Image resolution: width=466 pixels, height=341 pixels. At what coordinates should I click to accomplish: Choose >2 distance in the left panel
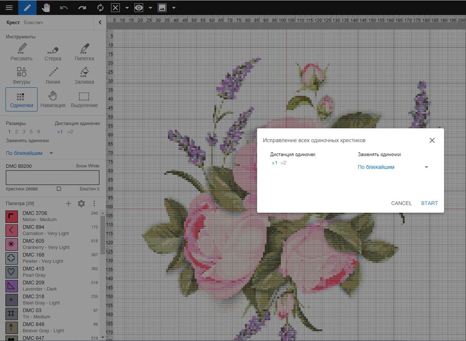(70, 132)
